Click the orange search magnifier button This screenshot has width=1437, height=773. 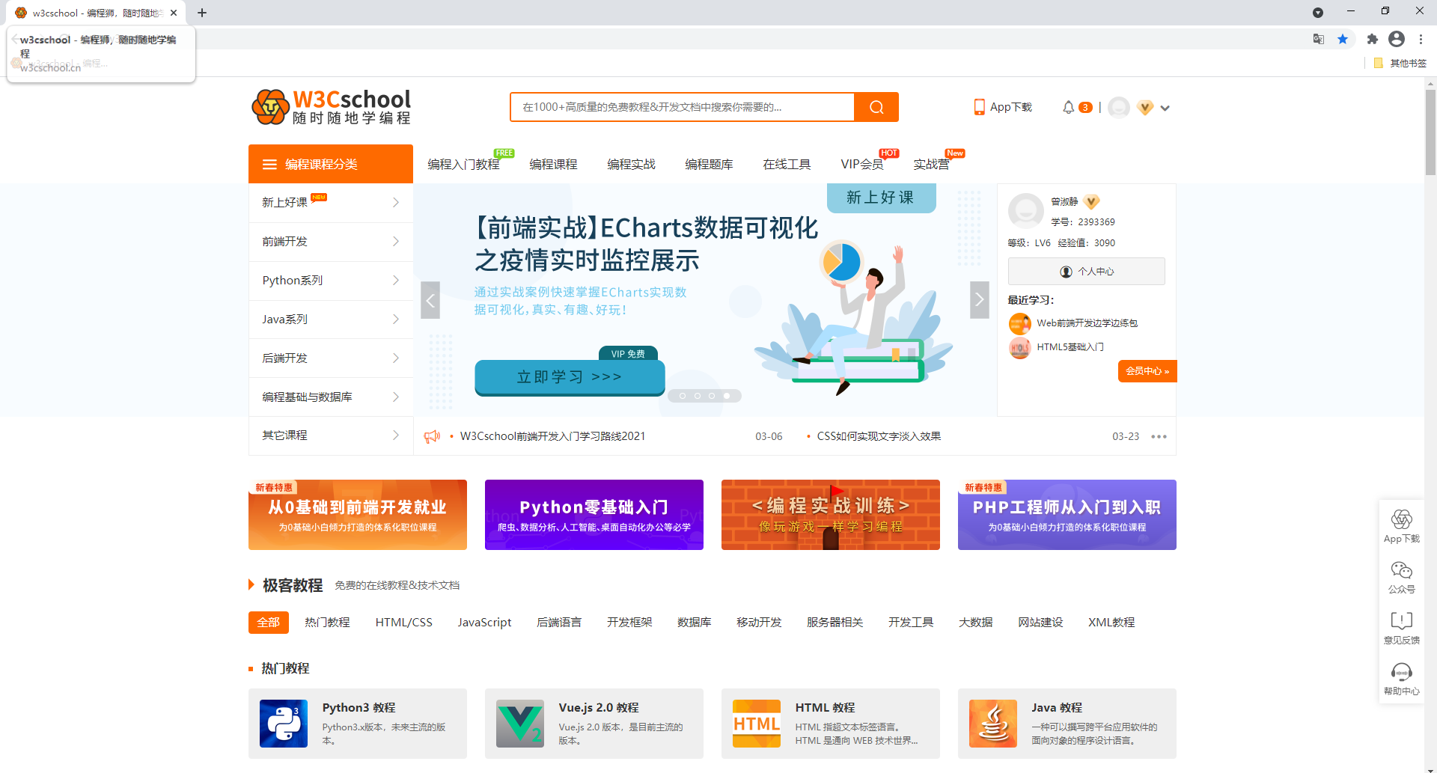coord(876,107)
